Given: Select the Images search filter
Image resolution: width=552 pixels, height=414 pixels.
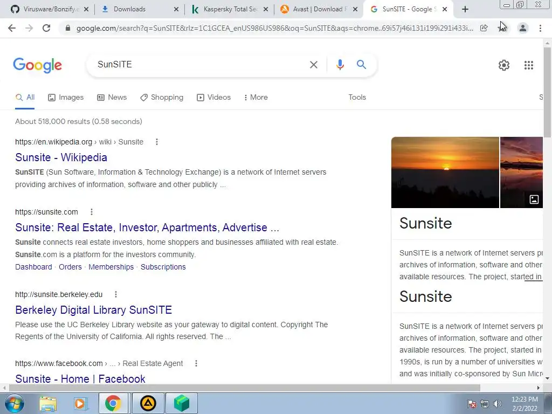Looking at the screenshot, I should pyautogui.click(x=66, y=98).
